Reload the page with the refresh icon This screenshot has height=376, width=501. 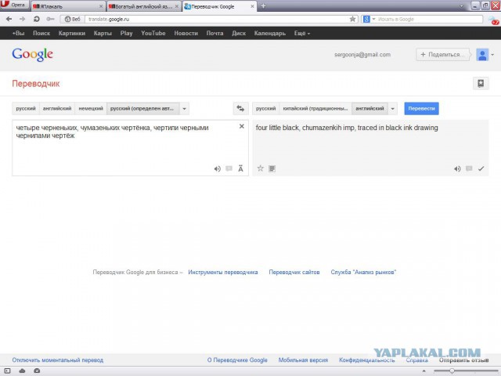pyautogui.click(x=37, y=19)
